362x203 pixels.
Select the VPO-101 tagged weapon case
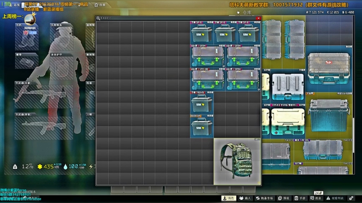pos(208,79)
